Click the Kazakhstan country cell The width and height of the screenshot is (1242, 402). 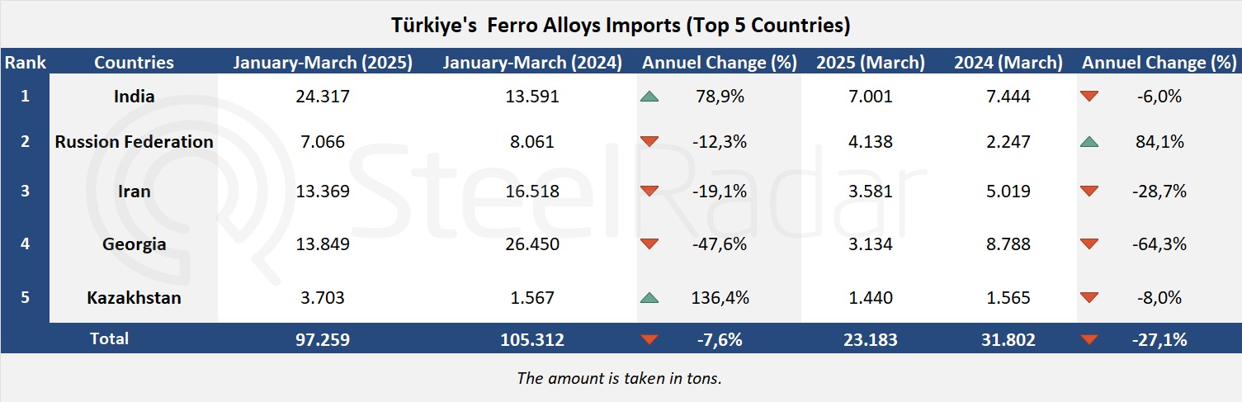tap(134, 297)
